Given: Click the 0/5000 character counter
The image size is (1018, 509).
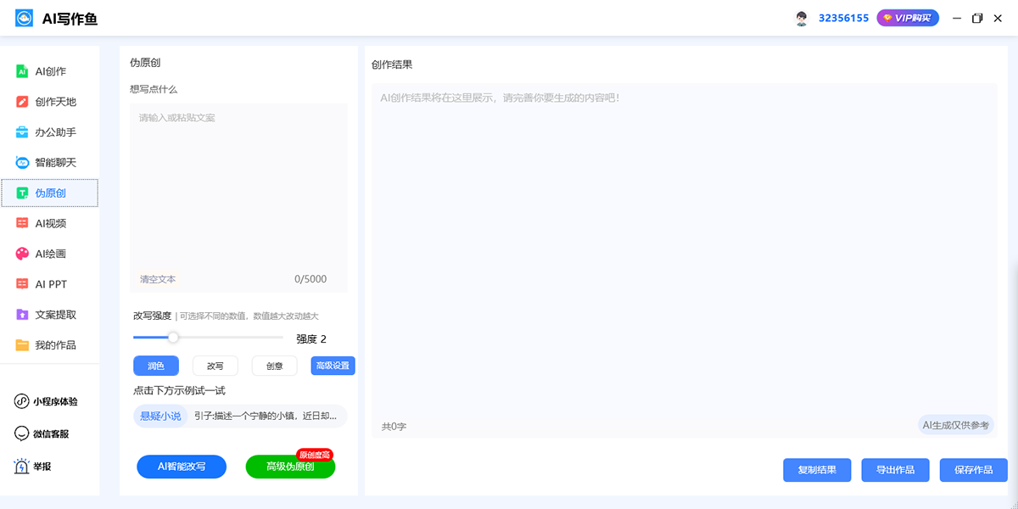Looking at the screenshot, I should point(310,279).
